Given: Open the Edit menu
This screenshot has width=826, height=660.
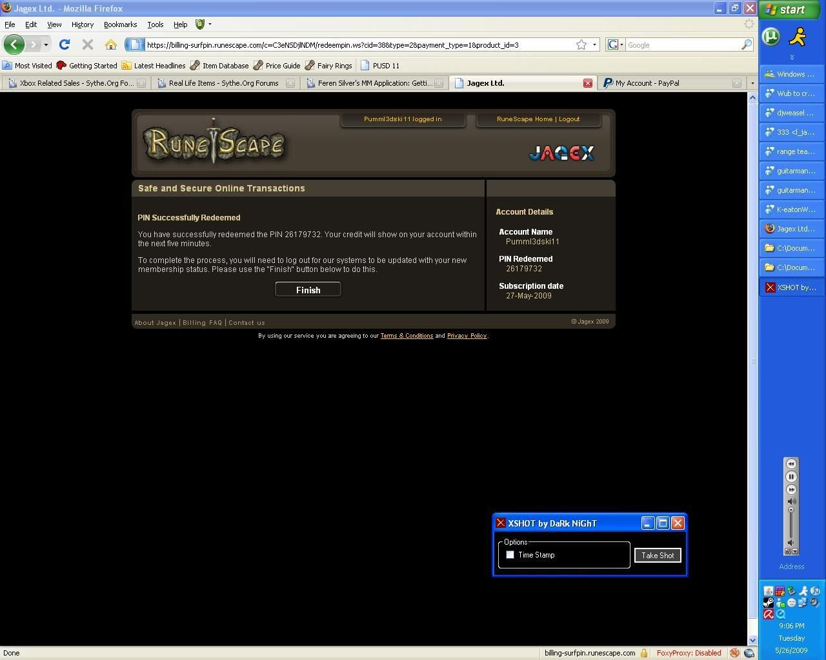Looking at the screenshot, I should point(31,24).
